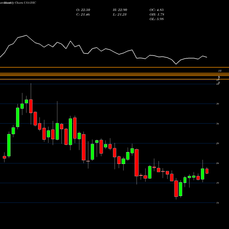This screenshot has height=229, width=229.
Task: Click the price axis label 19
Action: (218, 183)
